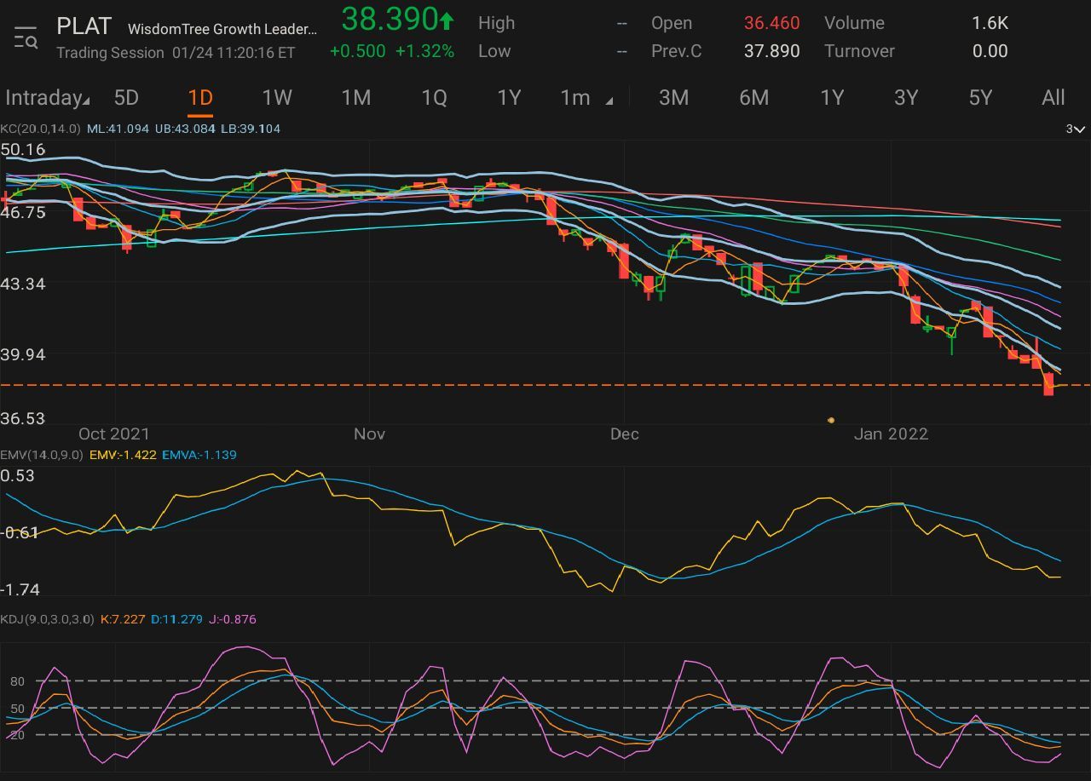Expand the indicator count dropdown showing 3
Image resolution: width=1091 pixels, height=781 pixels.
(1076, 129)
